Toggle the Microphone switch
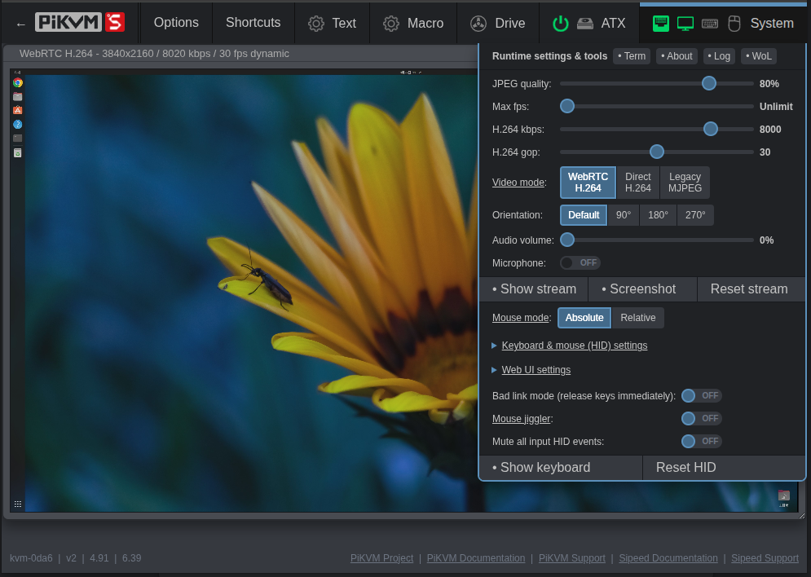 click(580, 262)
